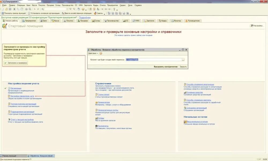Viewport: 268px width, 161px height.
Task: Click the Save diskette toolbar icon
Action: (x=10, y=9)
